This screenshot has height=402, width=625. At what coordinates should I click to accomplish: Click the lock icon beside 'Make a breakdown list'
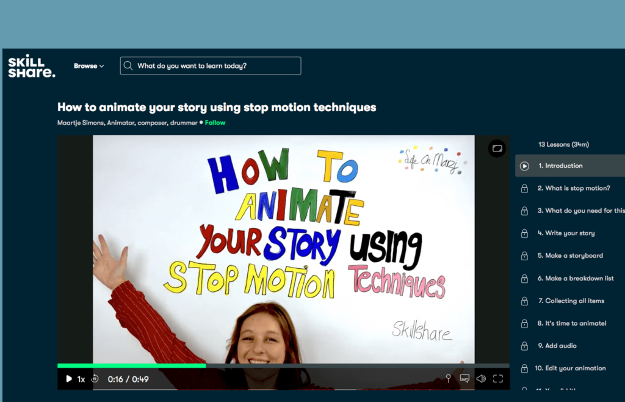click(x=524, y=279)
